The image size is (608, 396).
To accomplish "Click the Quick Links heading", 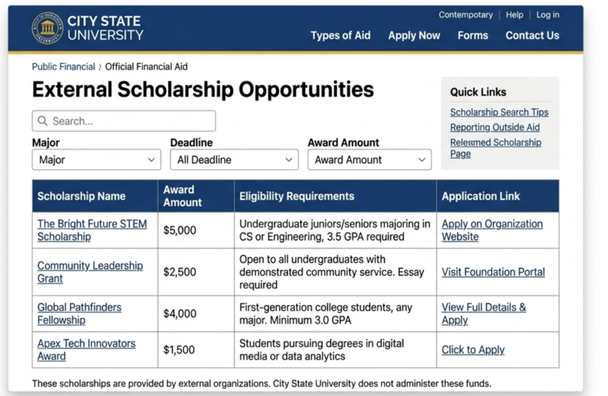I will (x=478, y=92).
